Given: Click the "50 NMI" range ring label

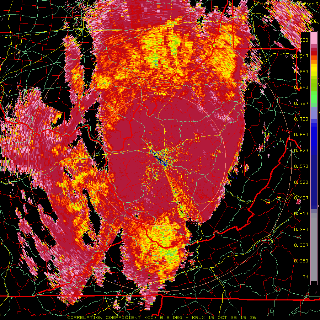Looking at the screenshot, I should 160,94.
